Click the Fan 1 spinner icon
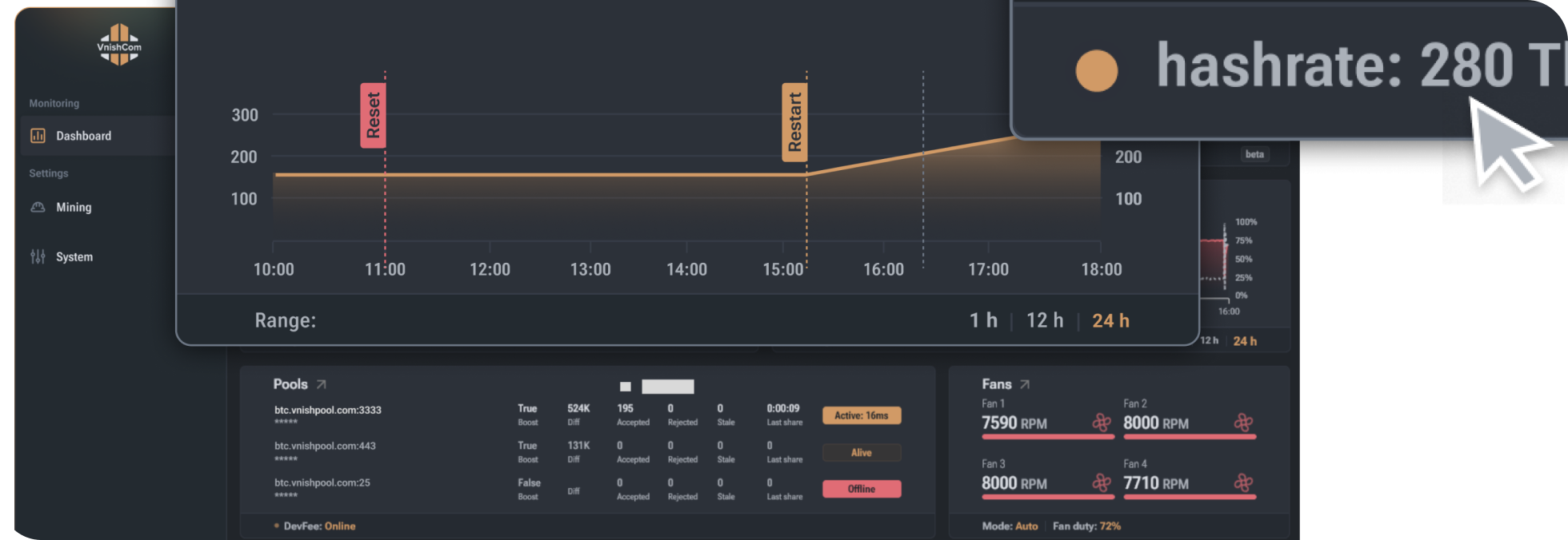The height and width of the screenshot is (540, 1568). 1102,423
